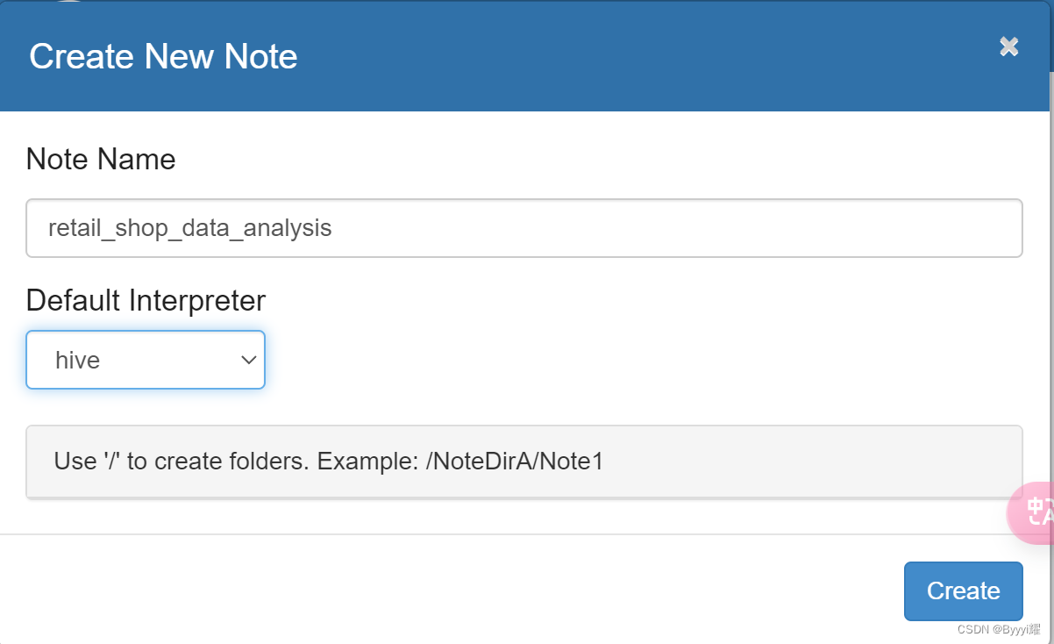This screenshot has width=1054, height=644.
Task: Click the chevron arrow on interpreter select
Action: click(248, 360)
